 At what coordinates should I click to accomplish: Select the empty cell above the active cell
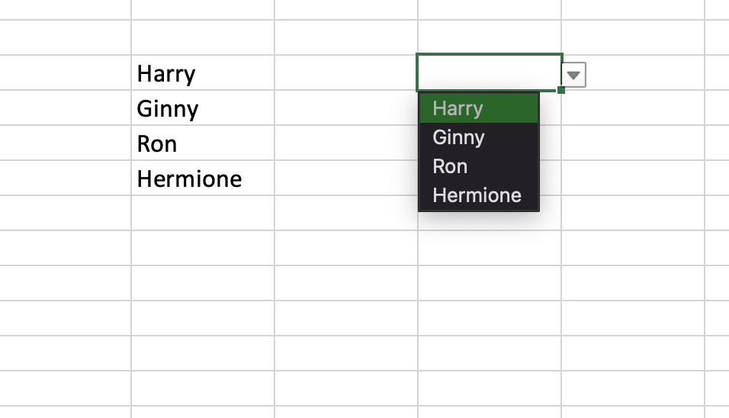[x=489, y=37]
